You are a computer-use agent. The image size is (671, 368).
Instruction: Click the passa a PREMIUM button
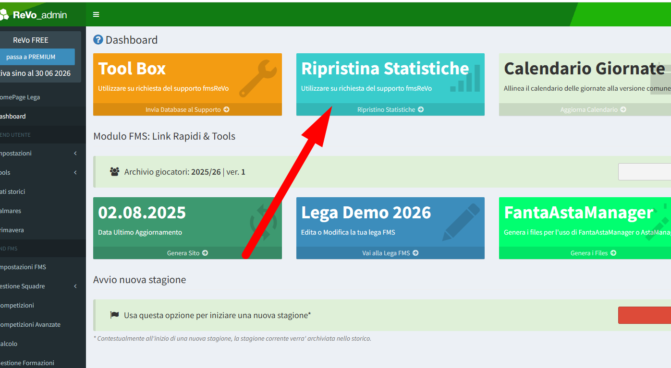(31, 57)
